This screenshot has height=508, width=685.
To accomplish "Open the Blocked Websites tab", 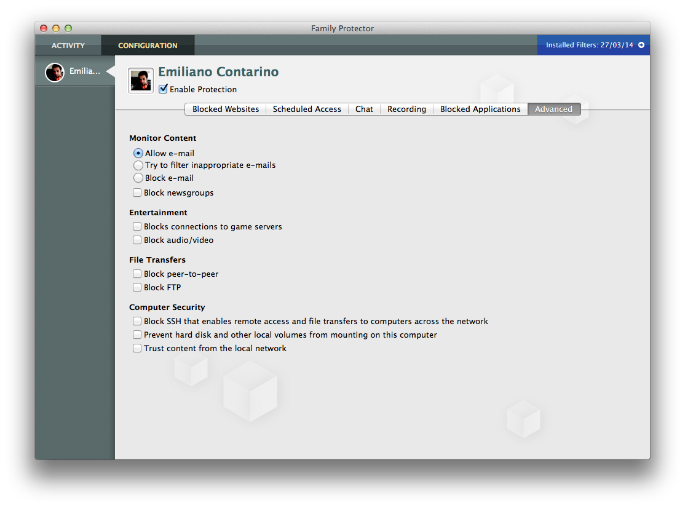I will 226,109.
